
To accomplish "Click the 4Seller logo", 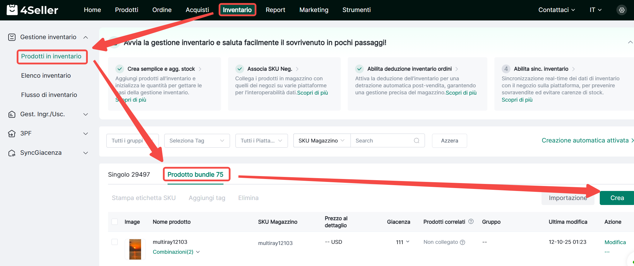I will coord(32,10).
